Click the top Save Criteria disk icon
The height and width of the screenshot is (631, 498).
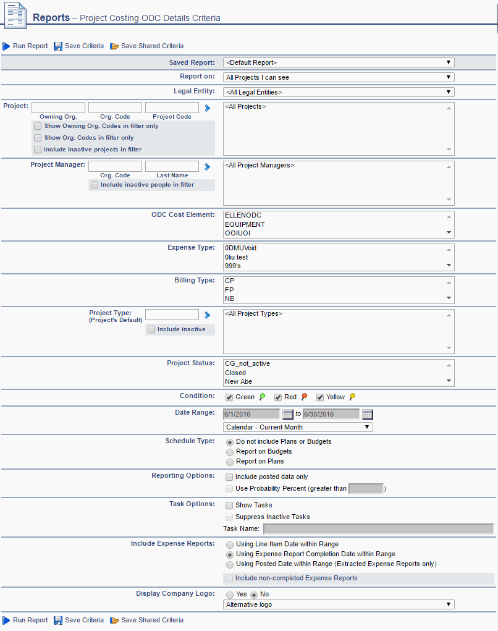[58, 46]
